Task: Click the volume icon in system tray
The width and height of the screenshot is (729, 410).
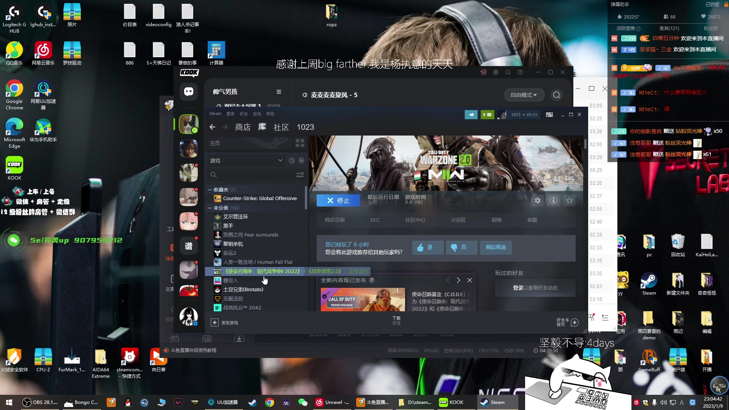Action: 663,402
